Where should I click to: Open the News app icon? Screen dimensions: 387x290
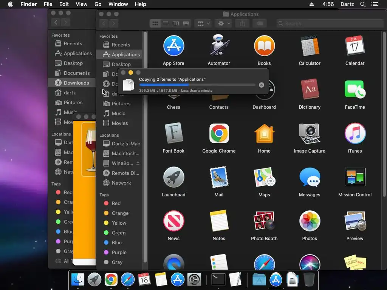click(x=173, y=221)
